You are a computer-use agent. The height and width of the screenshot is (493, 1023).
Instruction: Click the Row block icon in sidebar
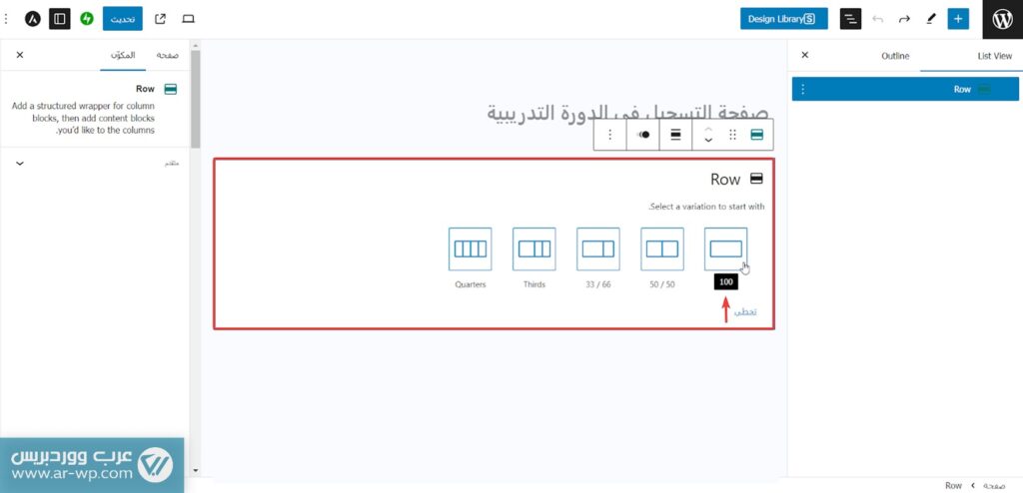point(171,90)
